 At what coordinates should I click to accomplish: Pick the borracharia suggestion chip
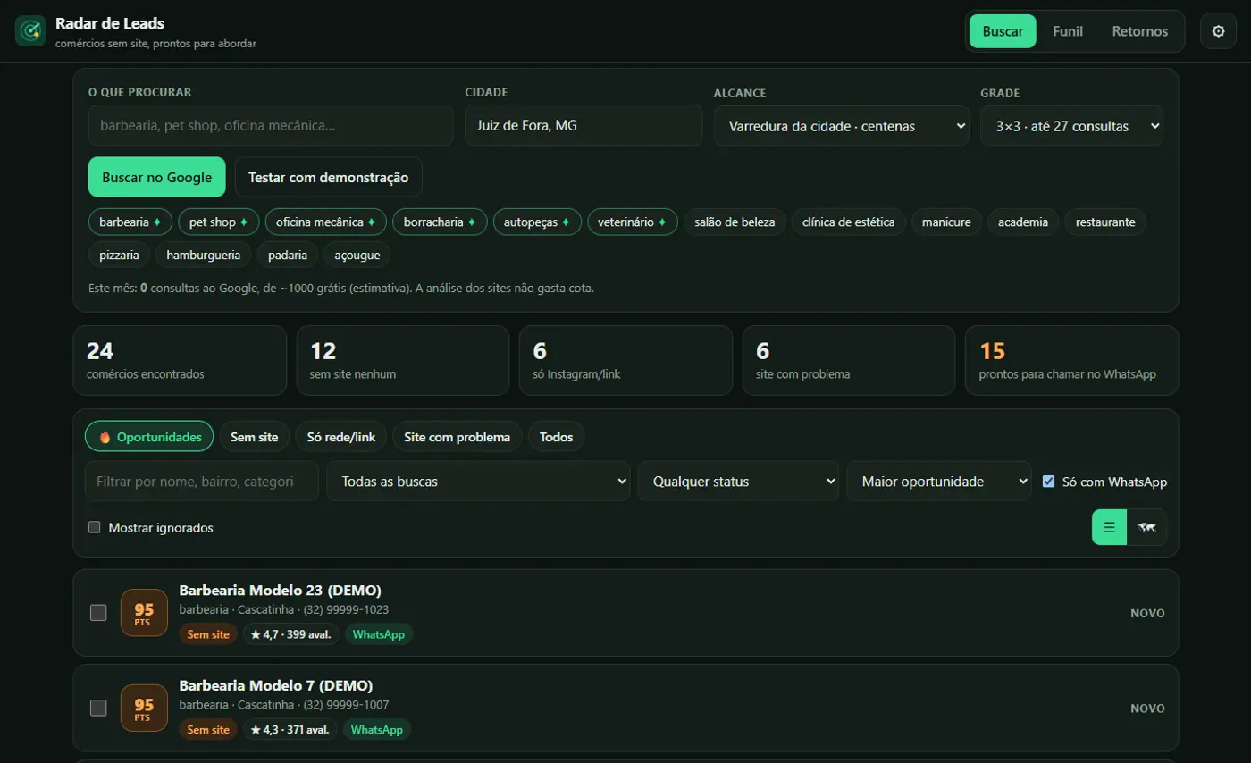(x=441, y=222)
